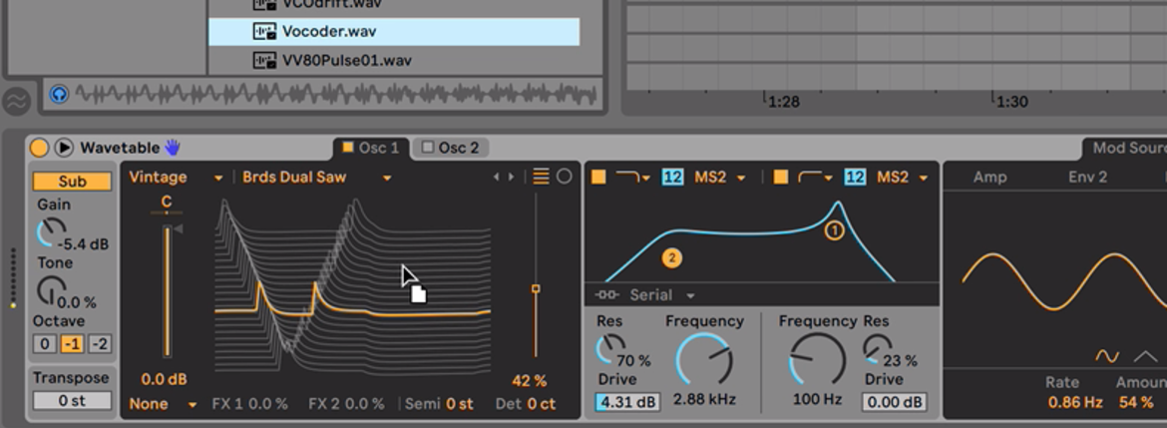Viewport: 1167px width, 428px height.
Task: Click the Det 0 ct value
Action: [541, 404]
